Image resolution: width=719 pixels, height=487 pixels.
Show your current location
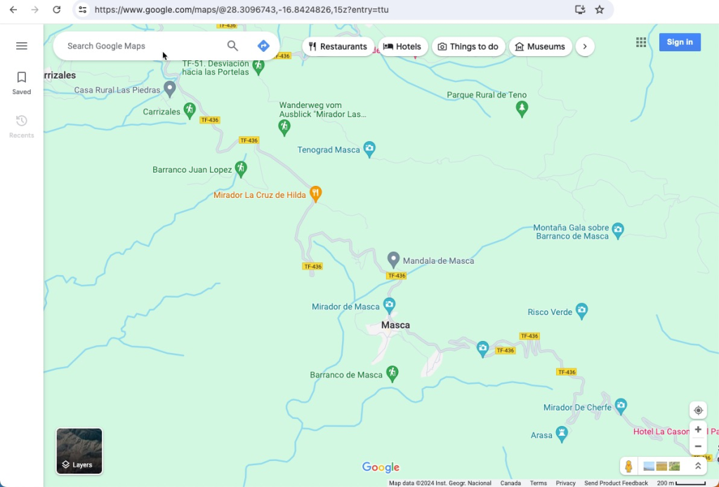[x=698, y=411]
